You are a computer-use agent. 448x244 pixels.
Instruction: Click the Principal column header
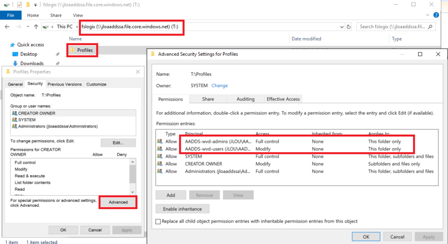pyautogui.click(x=194, y=134)
